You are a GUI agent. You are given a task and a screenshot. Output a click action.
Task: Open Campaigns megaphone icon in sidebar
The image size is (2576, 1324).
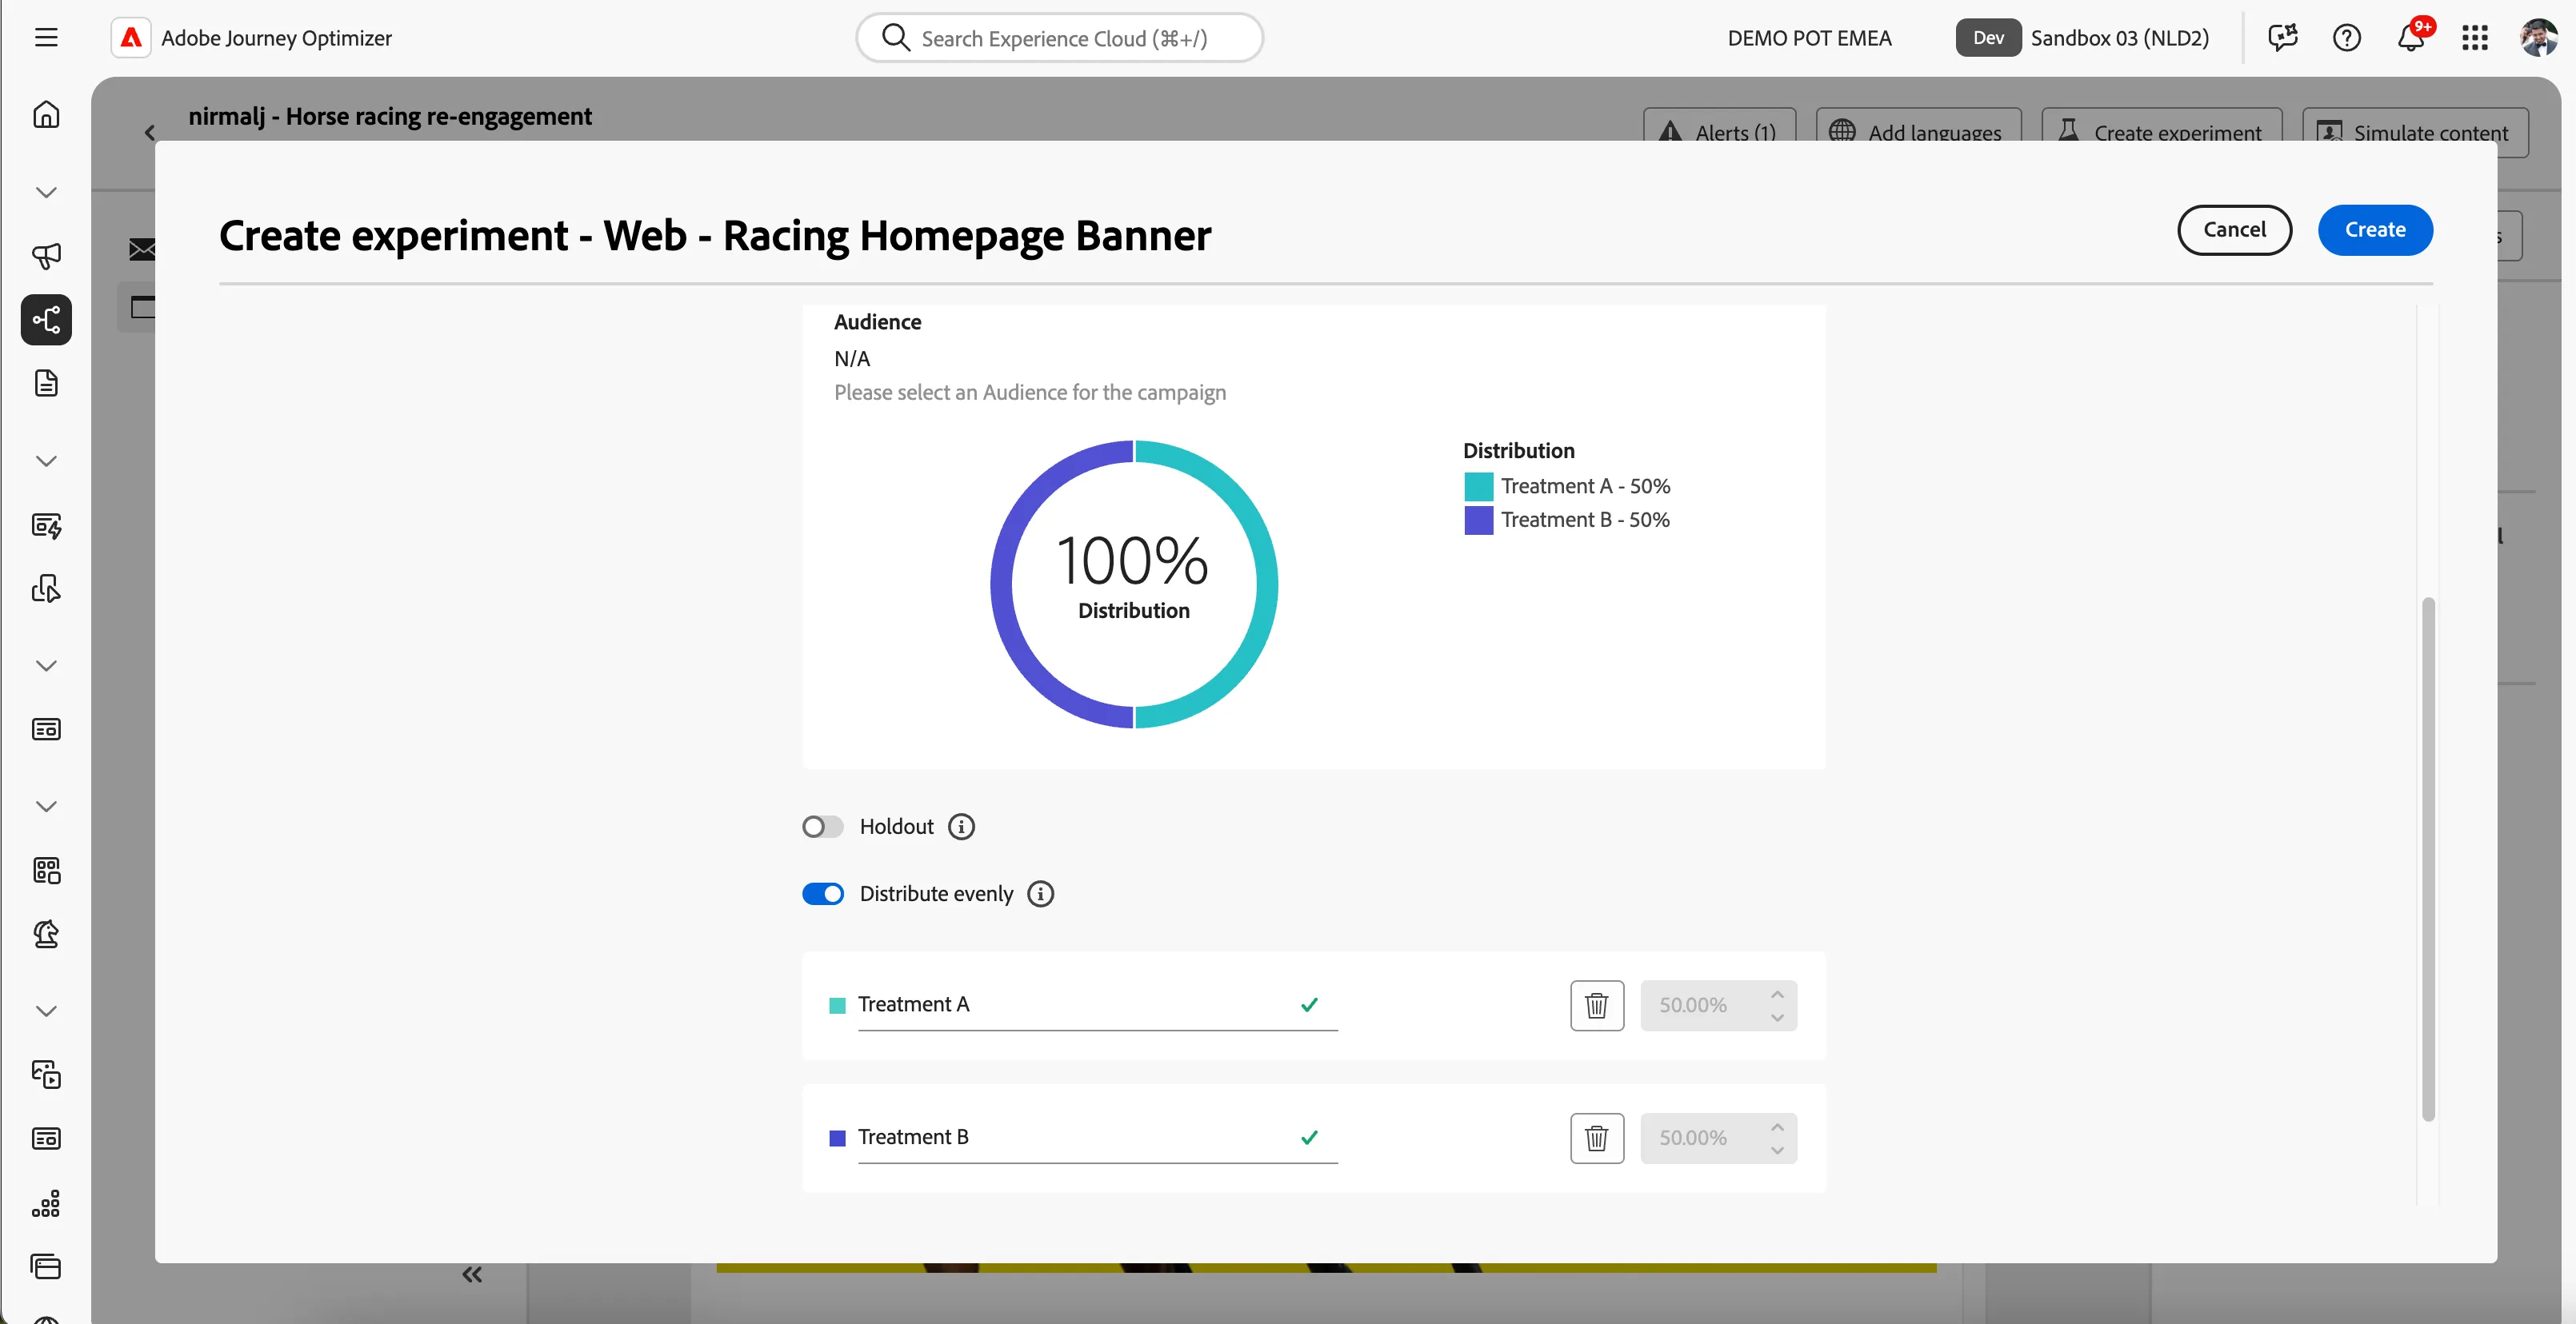point(46,256)
